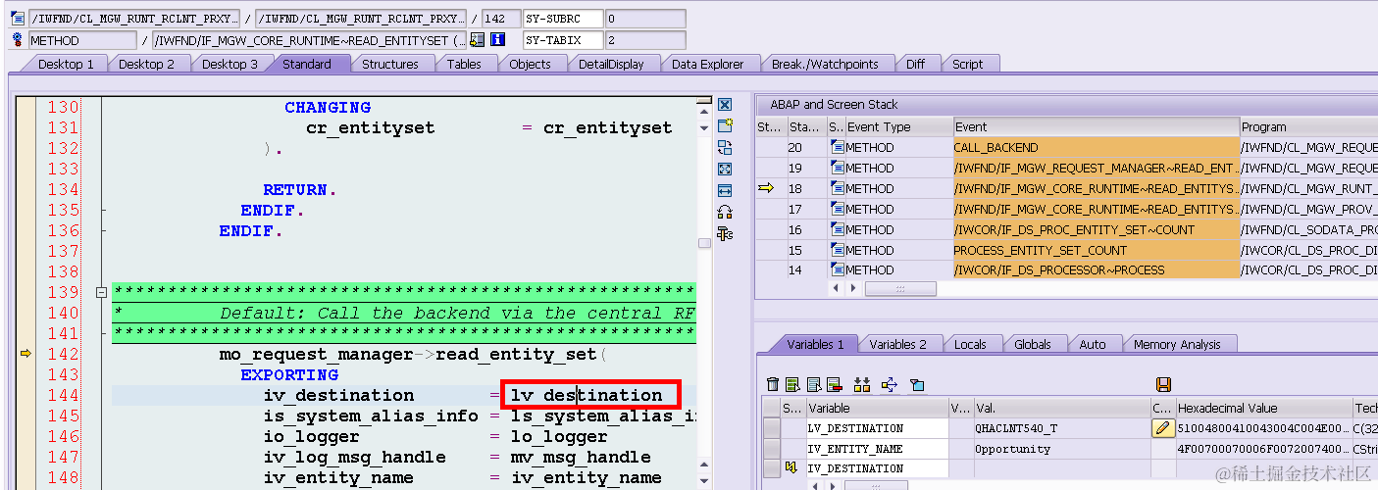Click the METHOD icon in stack row 20
This screenshot has height=490, width=1378.
point(838,147)
